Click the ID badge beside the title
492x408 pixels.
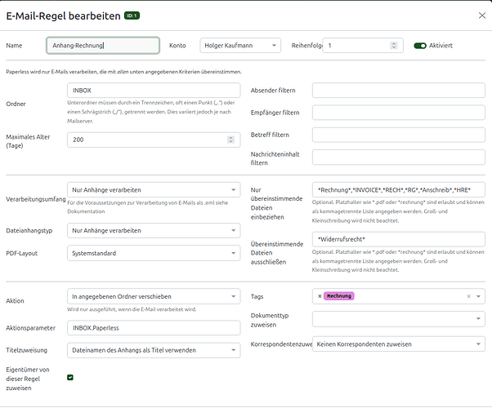click(x=132, y=16)
